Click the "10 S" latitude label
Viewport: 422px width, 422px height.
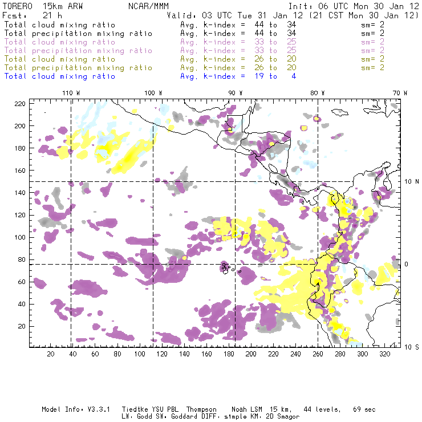click(412, 347)
